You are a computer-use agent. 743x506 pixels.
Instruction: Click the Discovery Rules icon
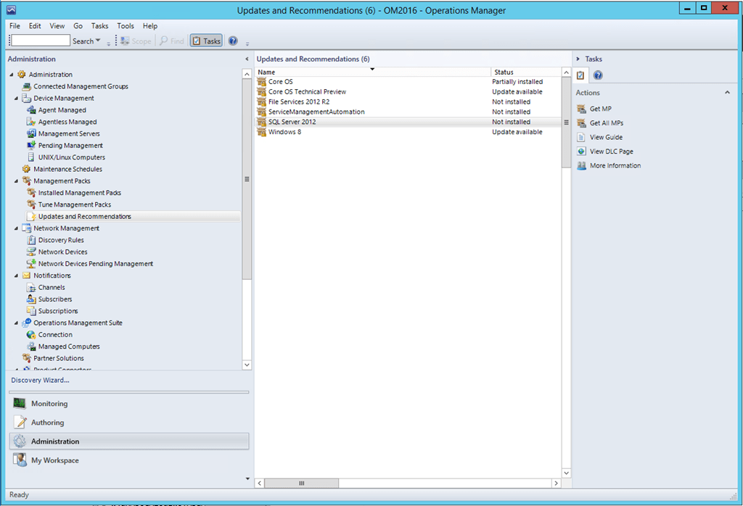(31, 240)
